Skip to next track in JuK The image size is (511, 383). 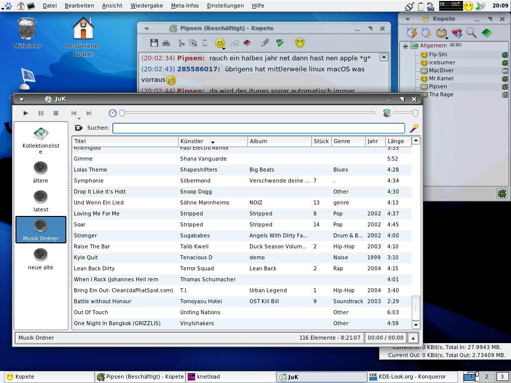89,113
